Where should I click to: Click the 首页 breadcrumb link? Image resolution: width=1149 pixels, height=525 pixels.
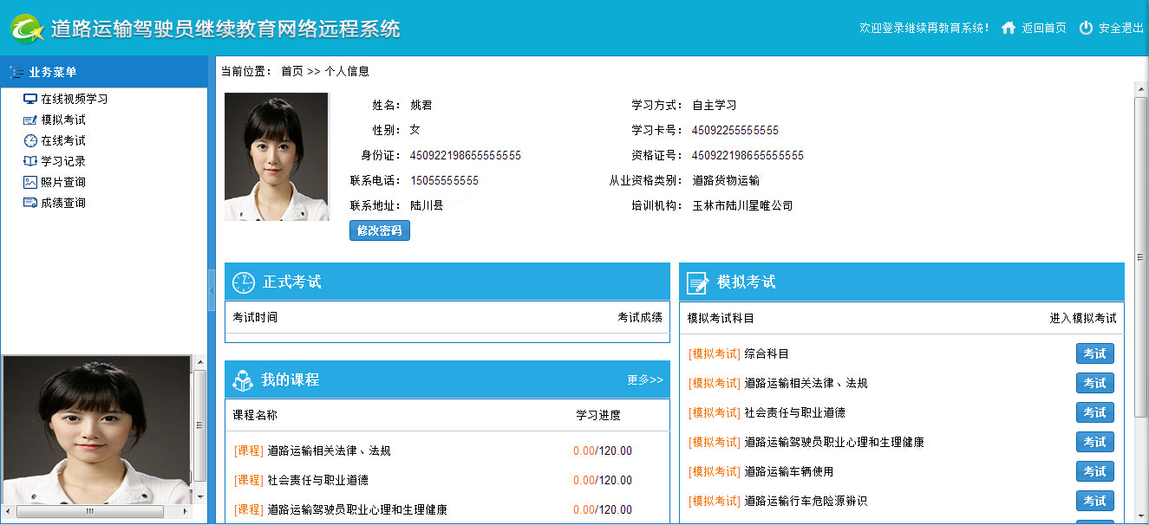tap(291, 71)
